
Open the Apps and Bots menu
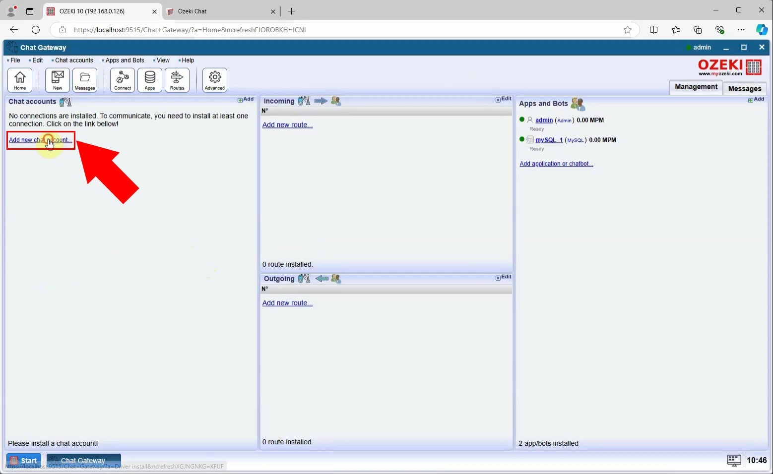point(124,60)
